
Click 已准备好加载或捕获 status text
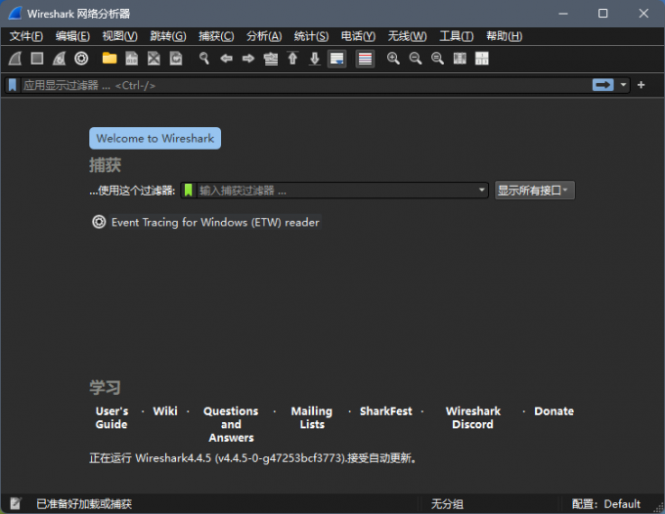(x=84, y=504)
